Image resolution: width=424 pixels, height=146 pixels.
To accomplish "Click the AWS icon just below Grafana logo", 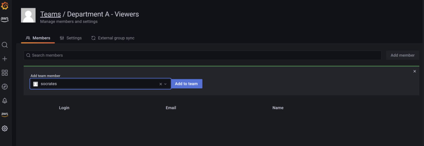I will click(5, 19).
